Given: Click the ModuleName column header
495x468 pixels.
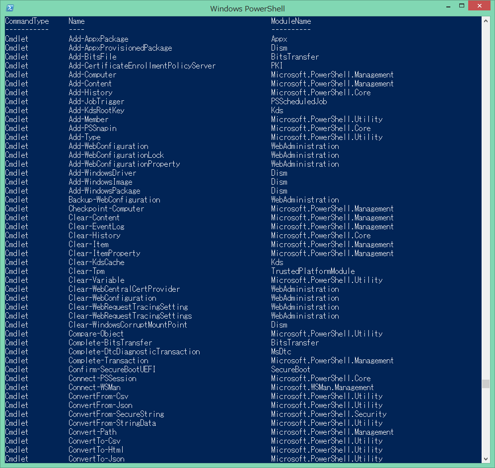Looking at the screenshot, I should 291,21.
